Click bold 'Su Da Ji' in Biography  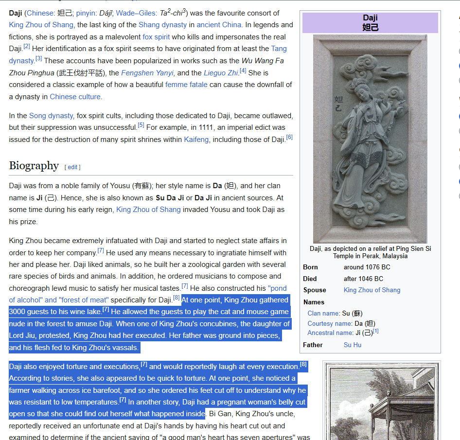pos(170,198)
